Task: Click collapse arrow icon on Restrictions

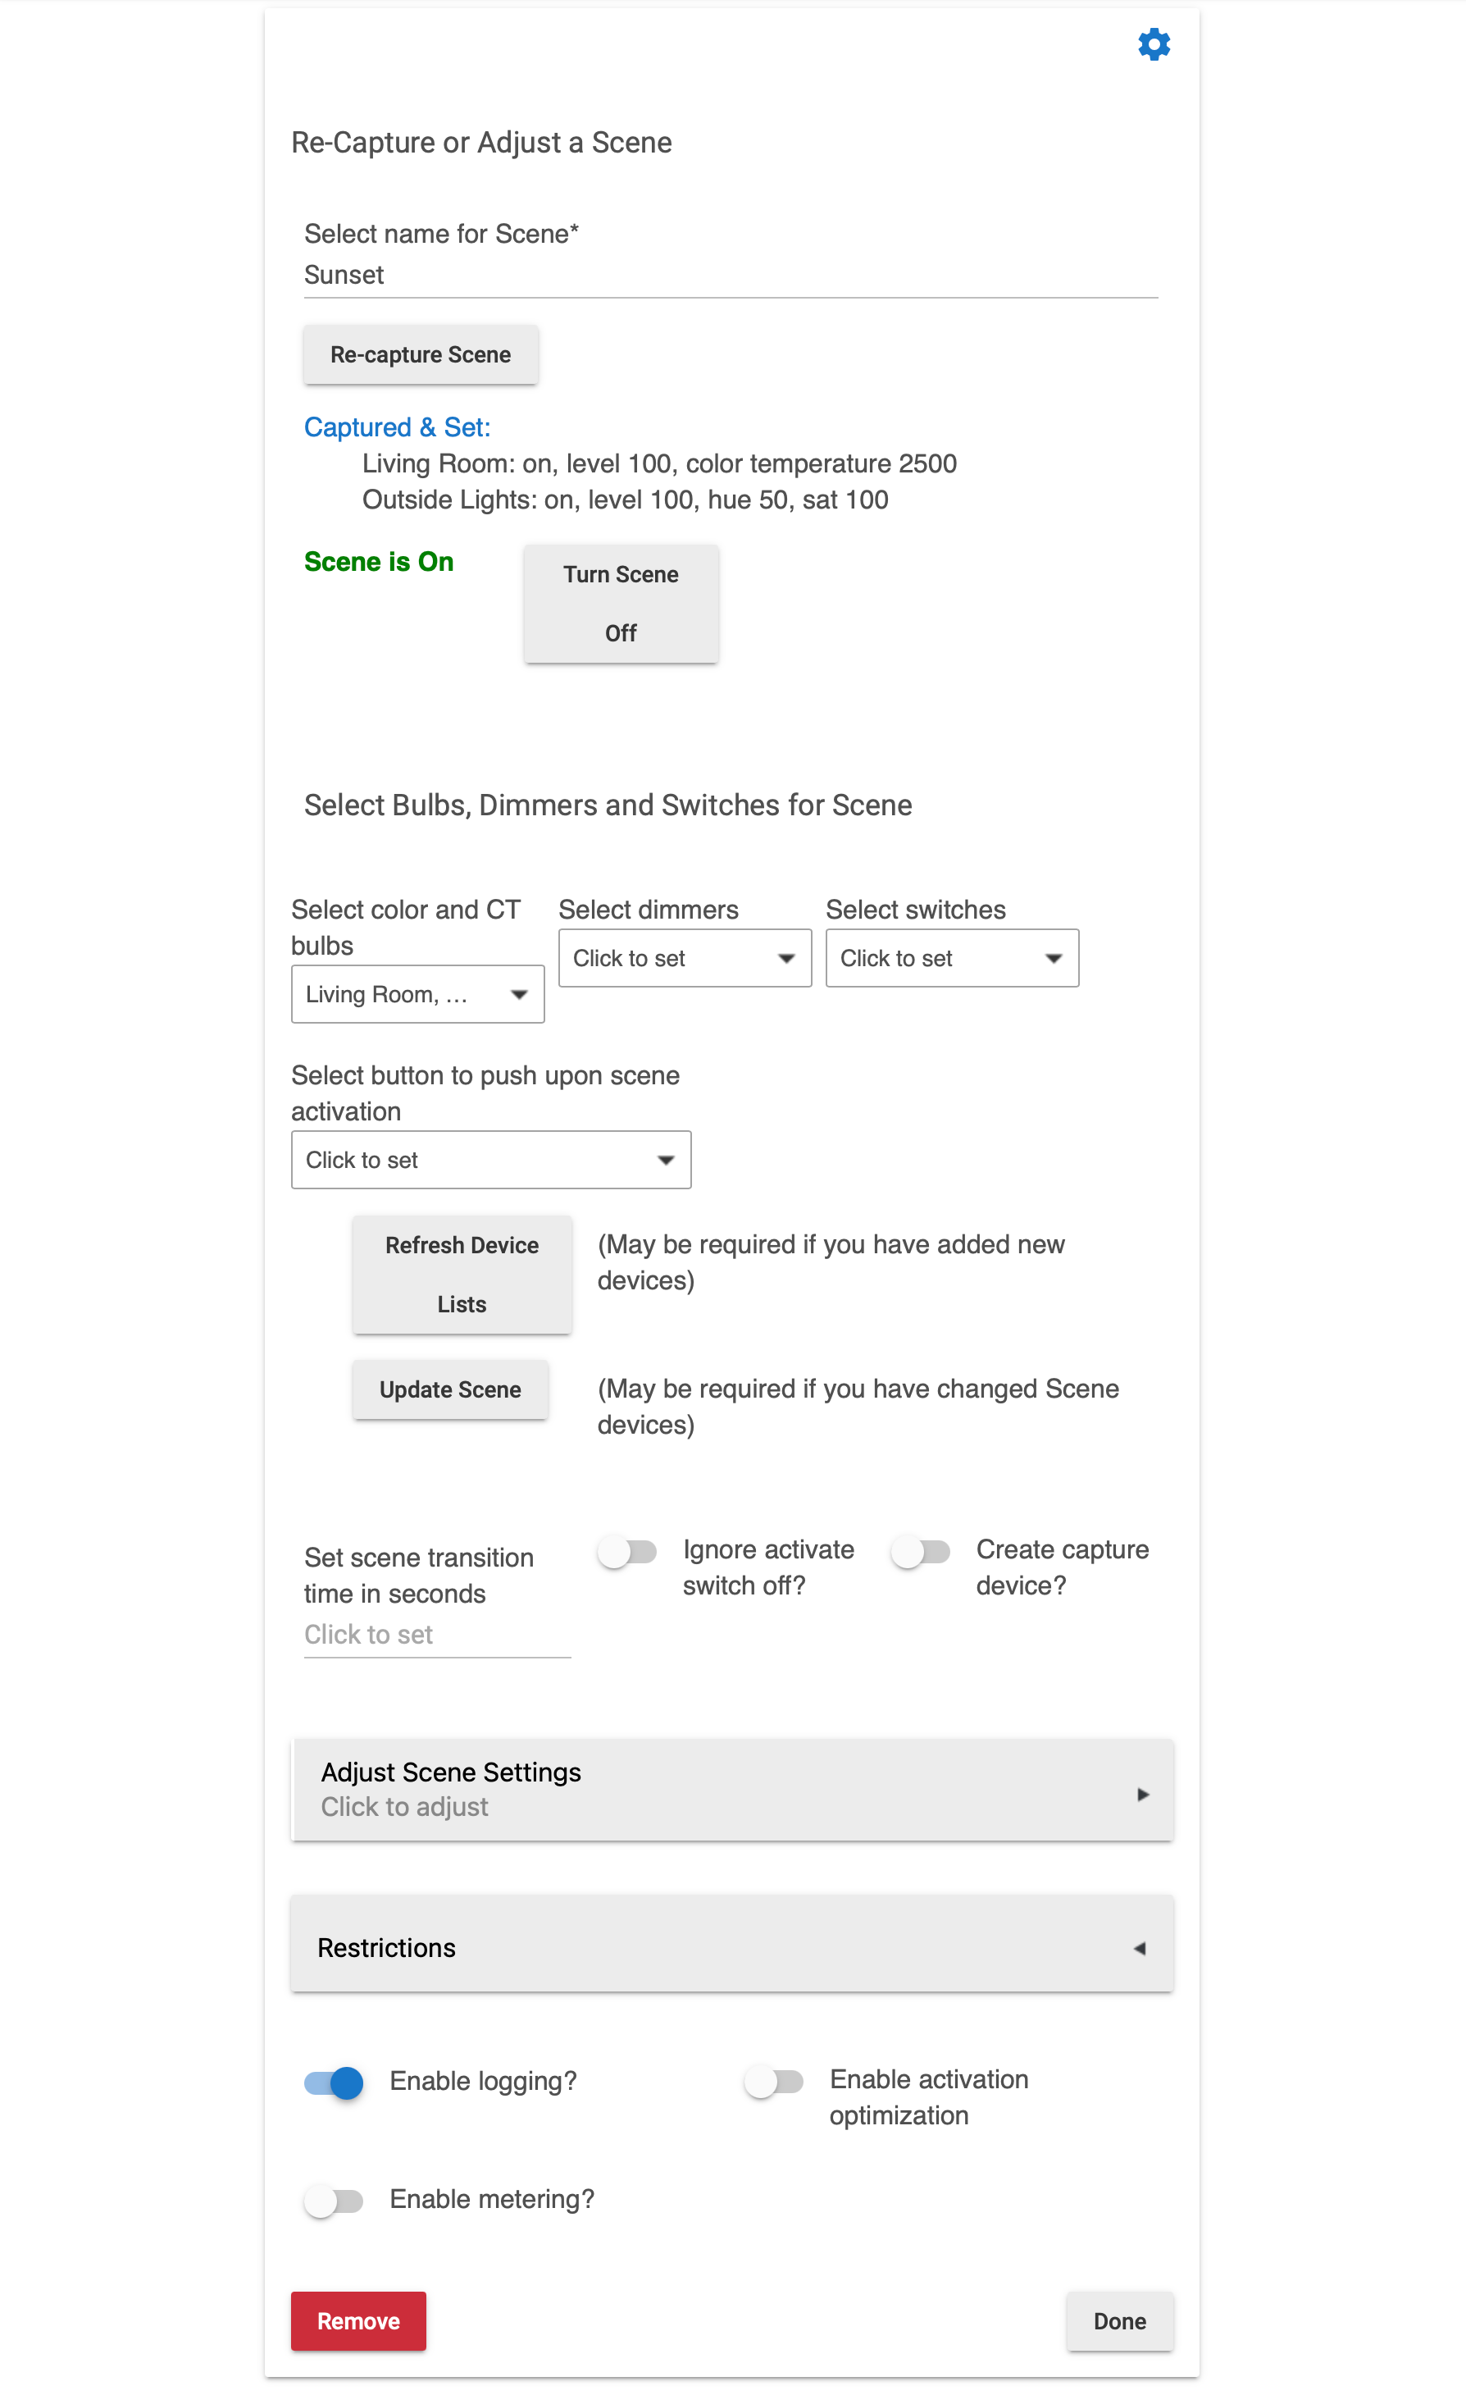Action: tap(1140, 1948)
